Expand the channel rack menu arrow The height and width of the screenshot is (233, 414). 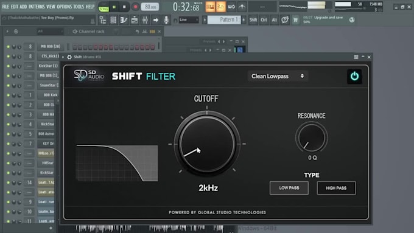point(7,32)
